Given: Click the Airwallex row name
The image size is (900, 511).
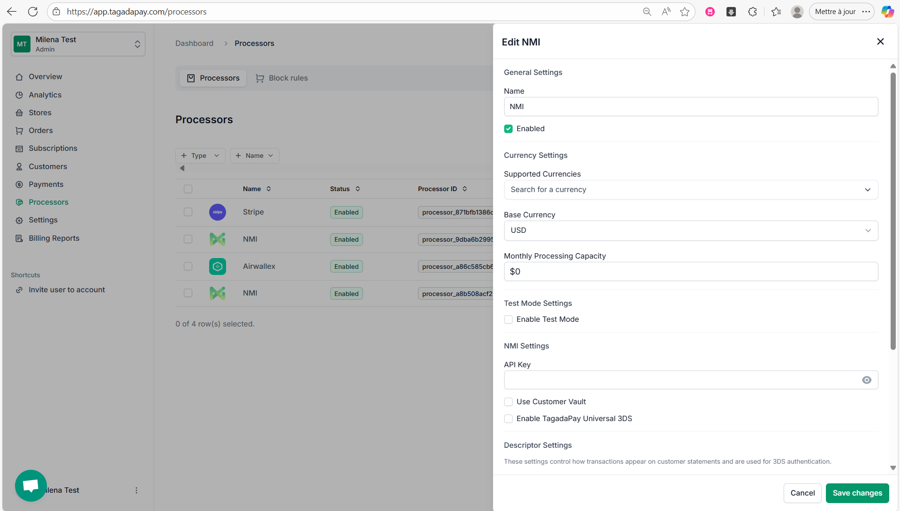Looking at the screenshot, I should (259, 266).
